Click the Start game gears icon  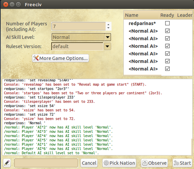click(176, 163)
